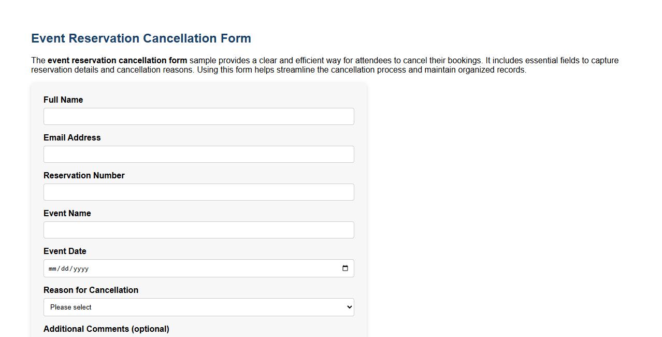This screenshot has height=337, width=662.
Task: Click the Event Reservation Cancellation Form heading
Action: point(141,38)
